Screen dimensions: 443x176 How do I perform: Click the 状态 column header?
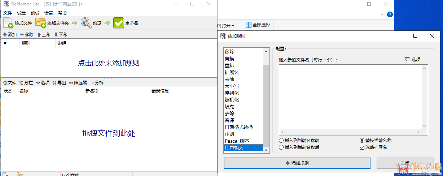[x=9, y=91]
